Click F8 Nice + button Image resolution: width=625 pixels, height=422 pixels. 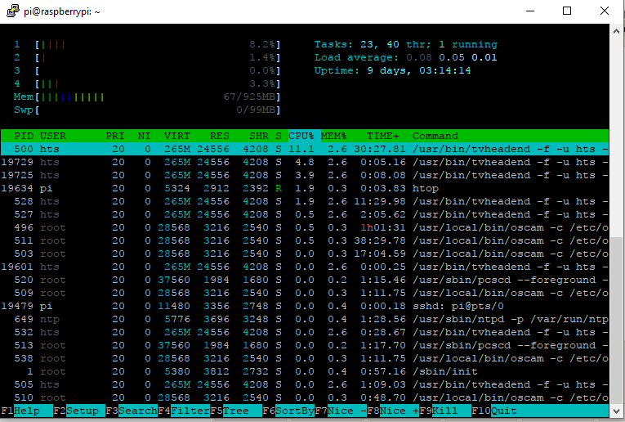click(x=393, y=411)
